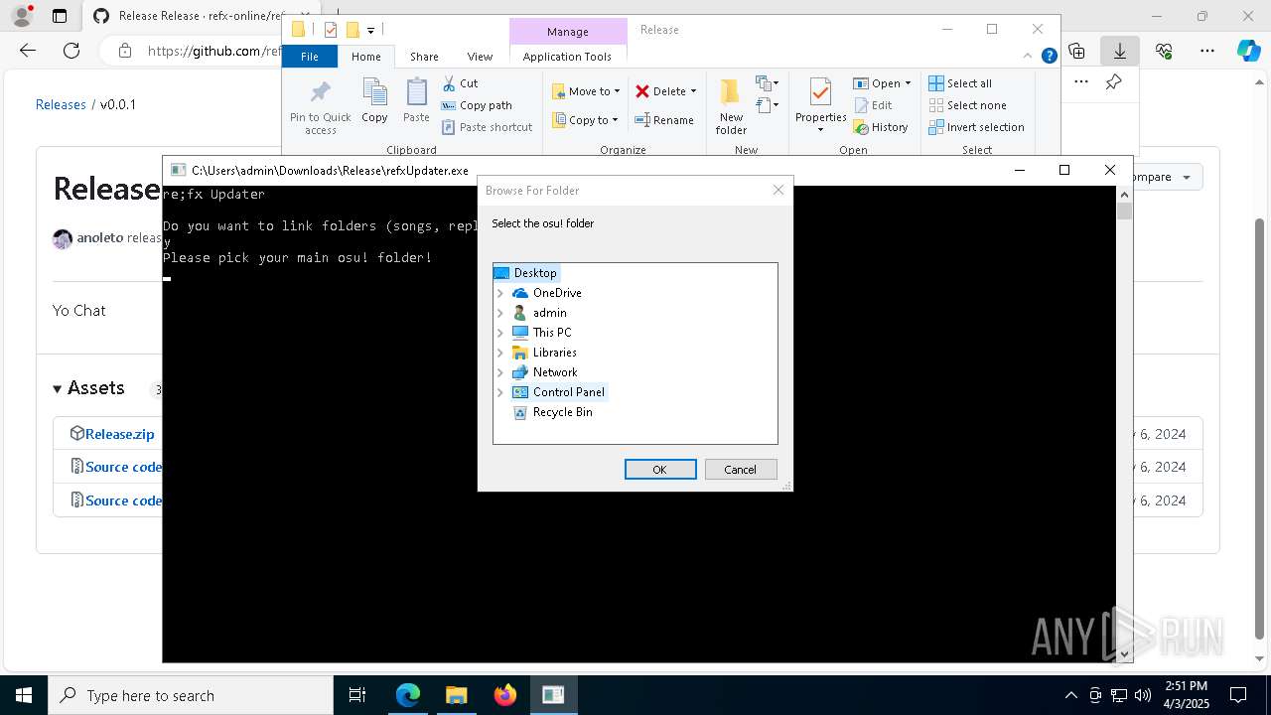Switch to Home ribbon tab
Viewport: 1271px width, 715px height.
click(x=365, y=57)
